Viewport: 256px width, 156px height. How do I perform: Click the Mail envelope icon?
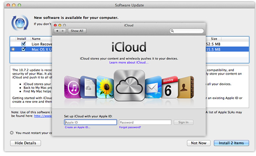[153, 87]
